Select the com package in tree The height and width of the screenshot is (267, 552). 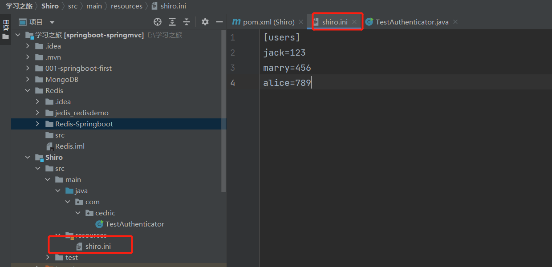(x=93, y=202)
